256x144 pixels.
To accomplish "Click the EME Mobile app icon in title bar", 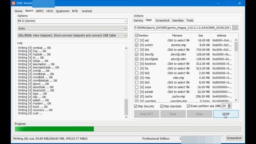I will point(14,3).
